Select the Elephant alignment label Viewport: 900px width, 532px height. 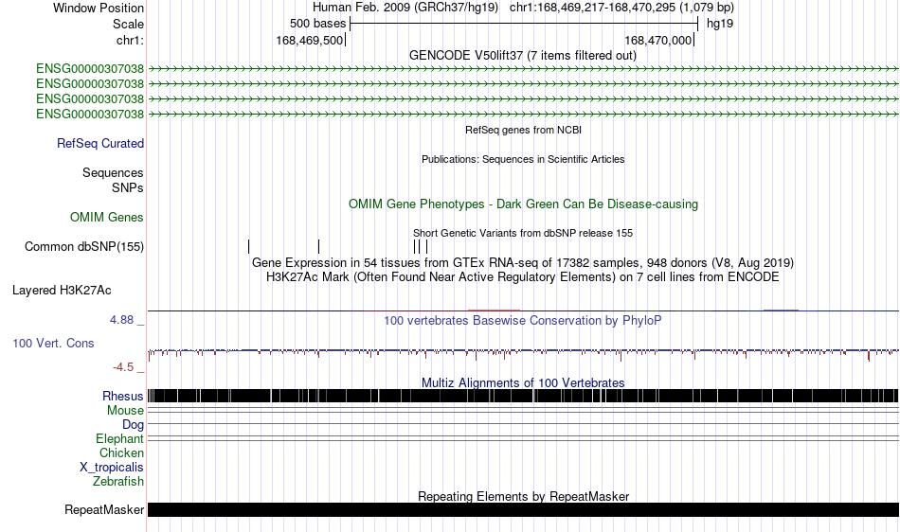coord(119,438)
